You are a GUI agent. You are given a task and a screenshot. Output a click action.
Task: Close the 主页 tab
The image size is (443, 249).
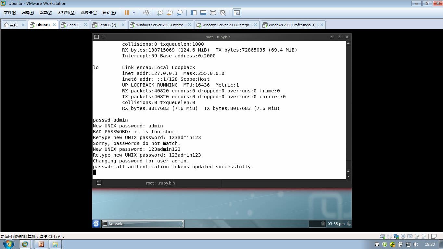pos(23,25)
